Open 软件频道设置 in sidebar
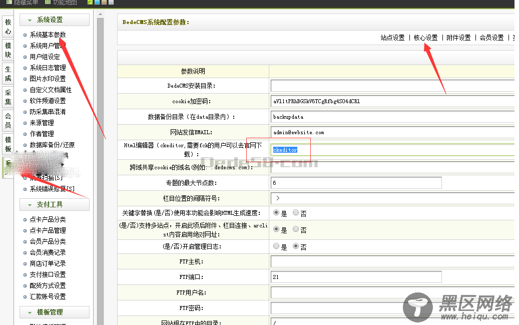 tap(48, 101)
